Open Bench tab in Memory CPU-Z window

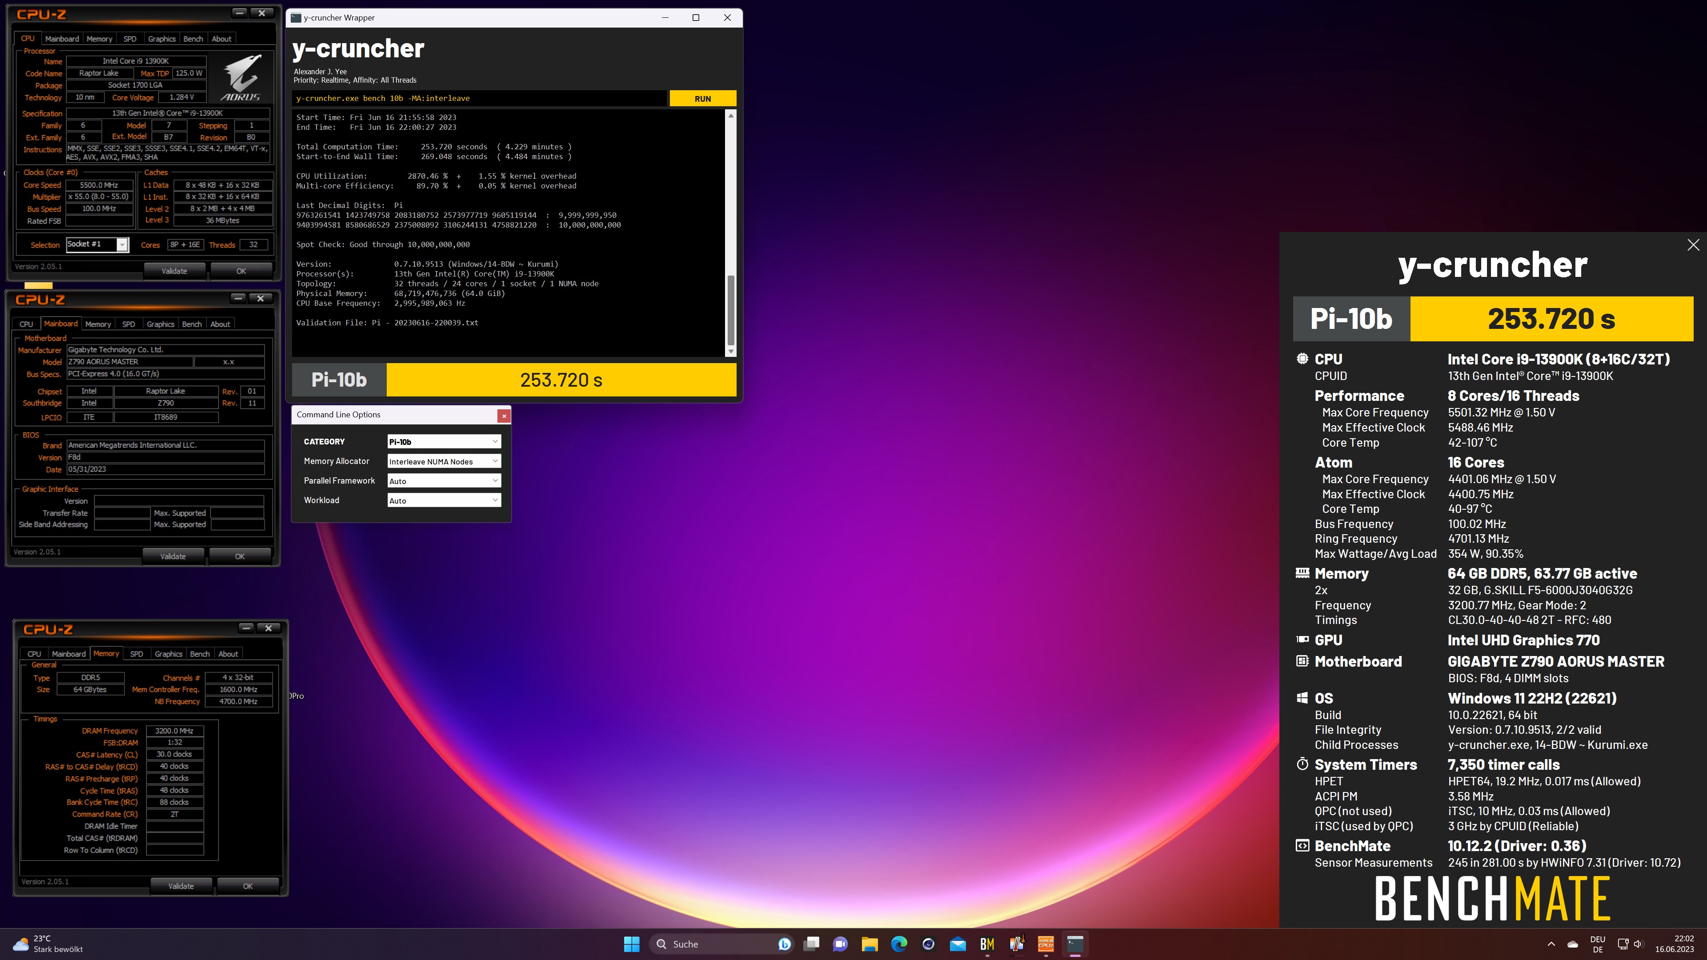point(200,654)
